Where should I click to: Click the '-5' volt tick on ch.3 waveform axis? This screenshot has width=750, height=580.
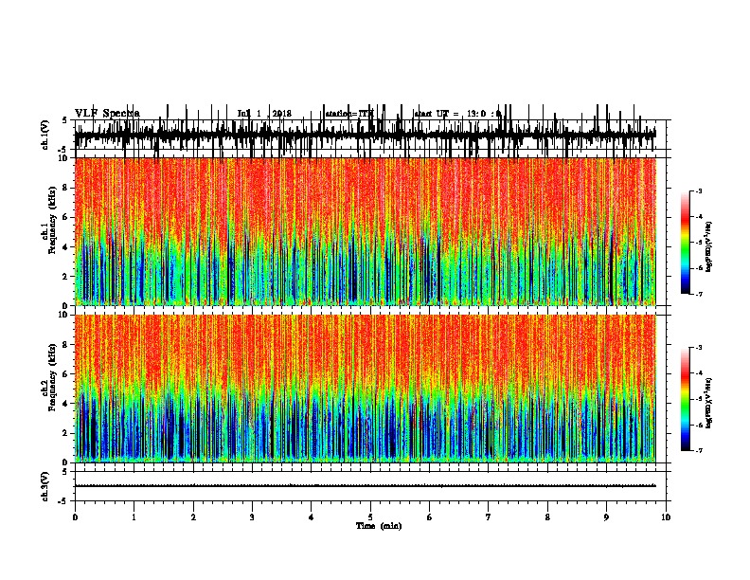pos(63,501)
